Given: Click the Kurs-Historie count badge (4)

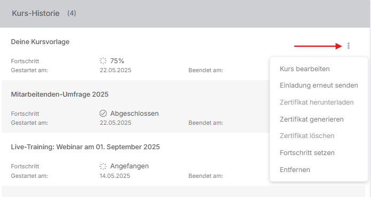Looking at the screenshot, I should pyautogui.click(x=71, y=13).
